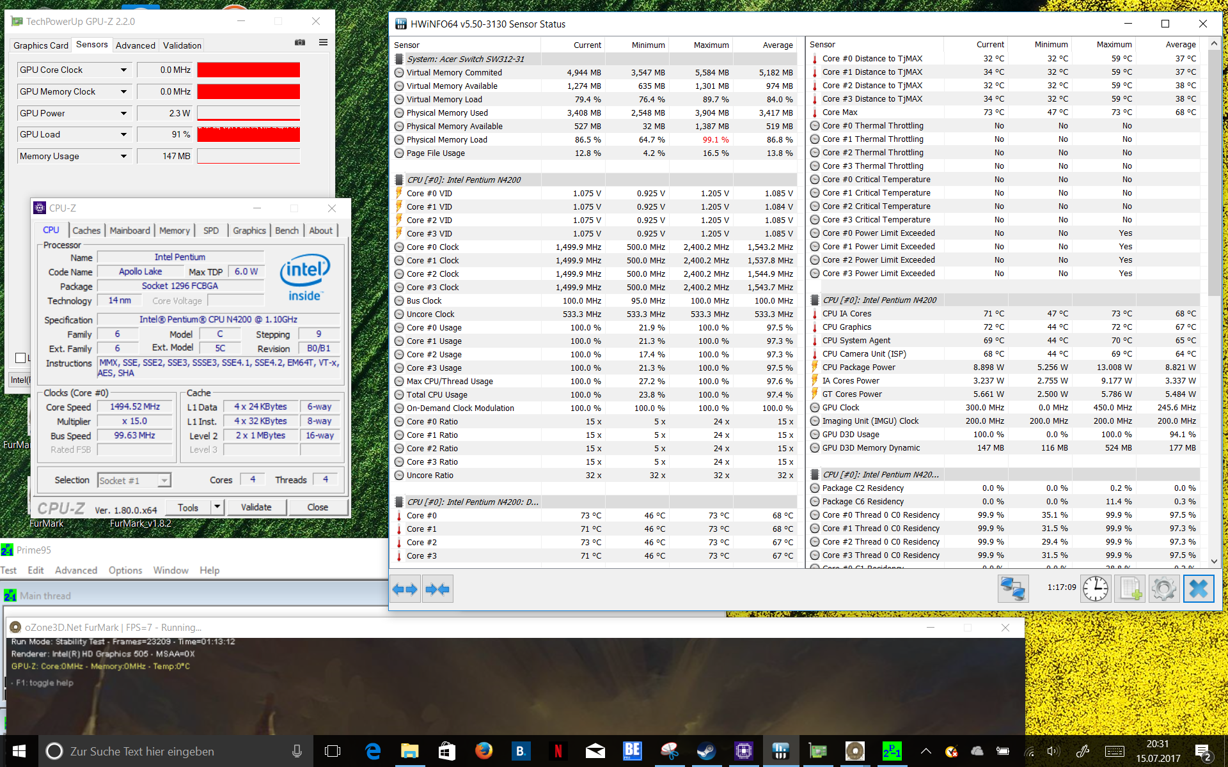Launch Firefox from the taskbar
1228x767 pixels.
484,751
